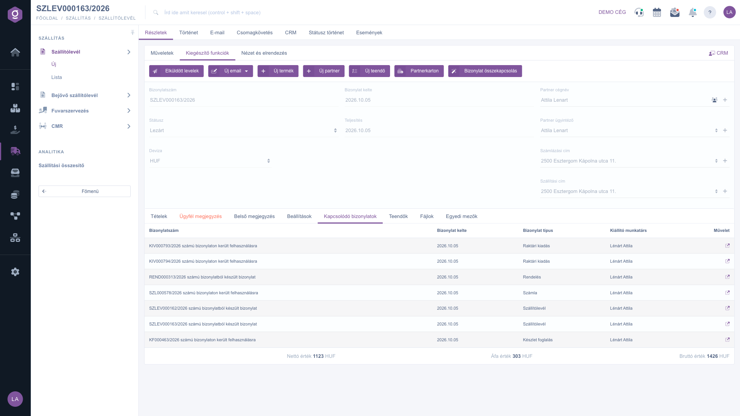Open the settings gear in the sidebar

click(15, 272)
